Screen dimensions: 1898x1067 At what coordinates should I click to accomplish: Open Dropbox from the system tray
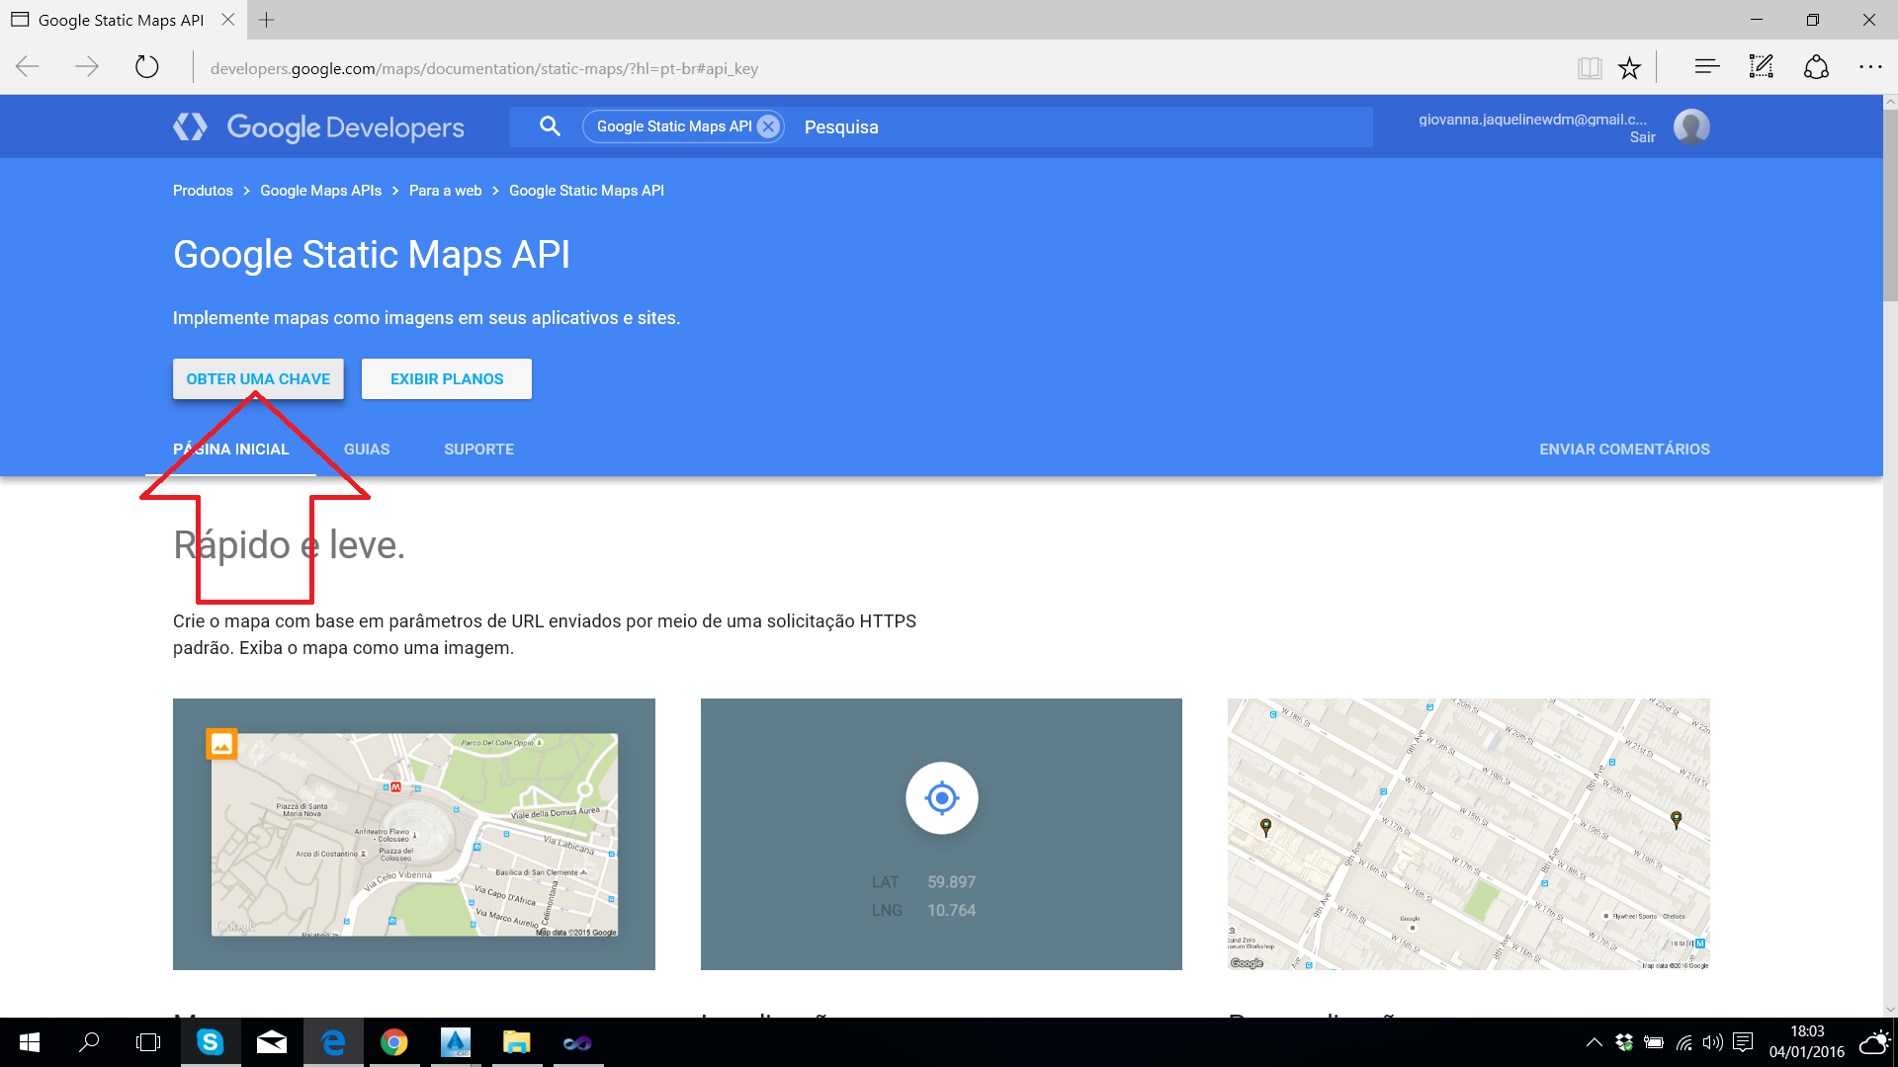[1624, 1042]
